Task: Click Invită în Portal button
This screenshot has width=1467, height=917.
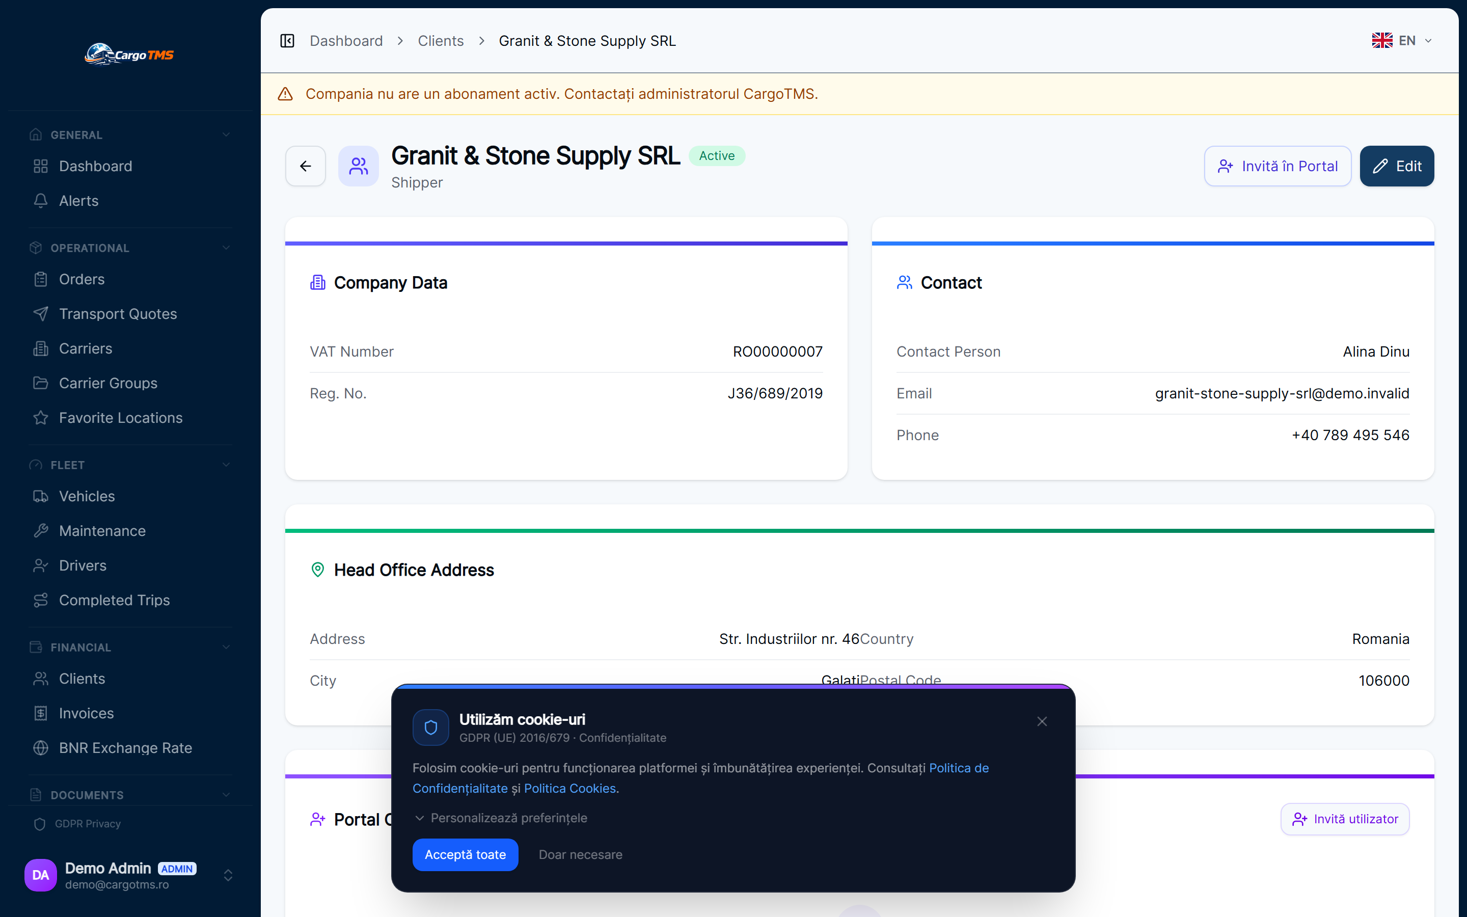Action: pyautogui.click(x=1278, y=166)
